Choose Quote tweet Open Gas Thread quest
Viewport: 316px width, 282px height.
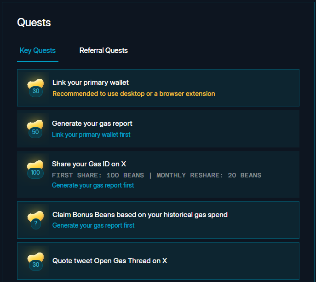pos(109,261)
